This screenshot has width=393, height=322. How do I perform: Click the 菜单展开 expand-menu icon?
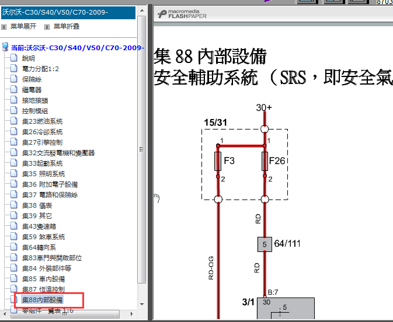tap(4, 27)
